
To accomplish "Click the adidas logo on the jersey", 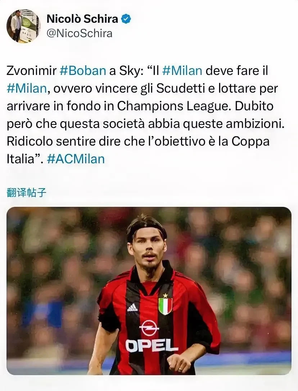I will (132, 307).
